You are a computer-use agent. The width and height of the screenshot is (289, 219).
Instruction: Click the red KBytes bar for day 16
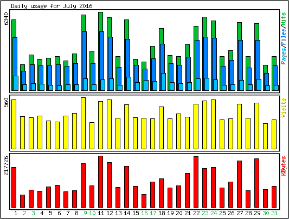(x=144, y=201)
